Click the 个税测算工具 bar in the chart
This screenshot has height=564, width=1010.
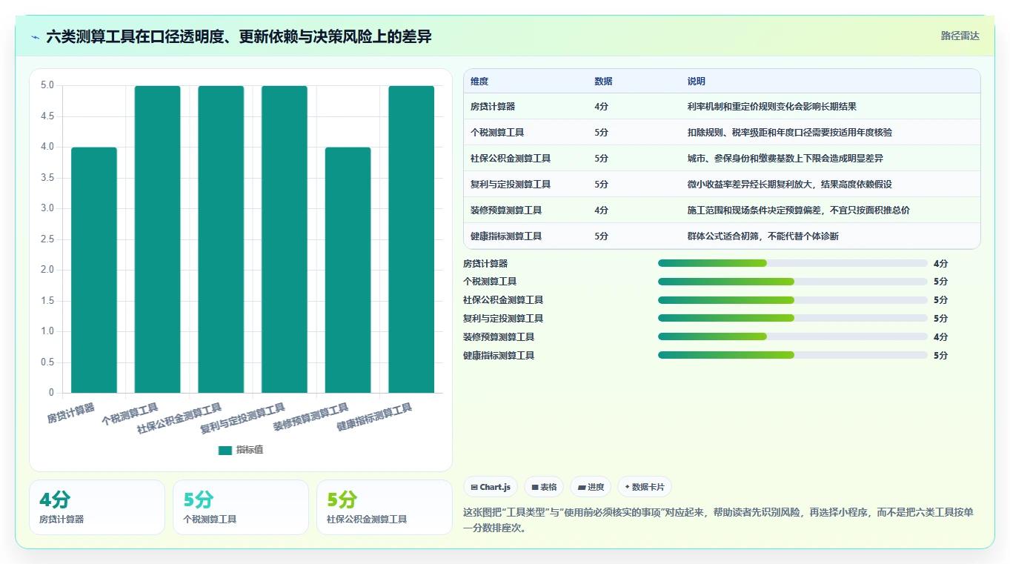pyautogui.click(x=157, y=239)
